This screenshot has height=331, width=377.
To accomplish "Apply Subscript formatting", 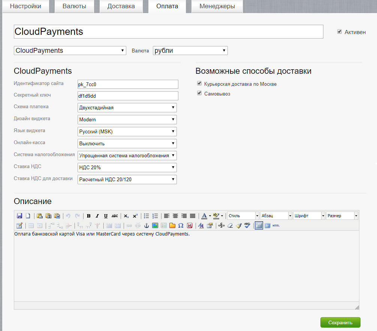I will [126, 216].
